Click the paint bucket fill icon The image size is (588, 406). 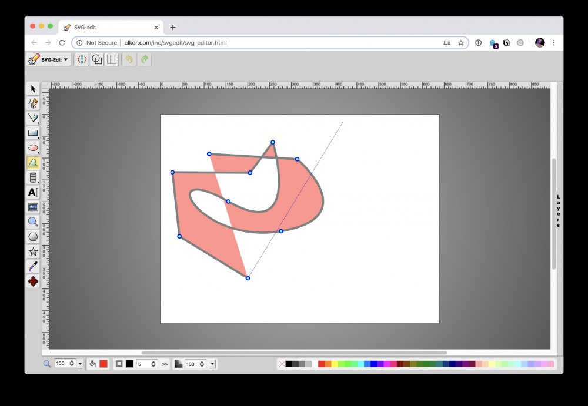(93, 364)
